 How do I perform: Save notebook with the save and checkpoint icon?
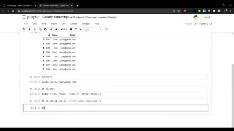click(x=24, y=29)
